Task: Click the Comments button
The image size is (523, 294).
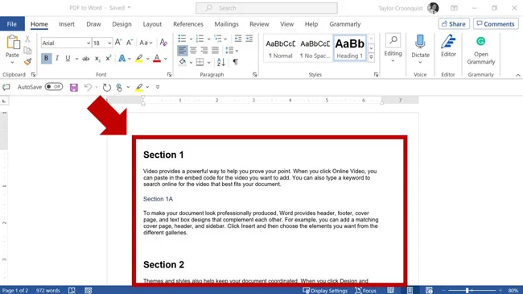Action: (496, 23)
